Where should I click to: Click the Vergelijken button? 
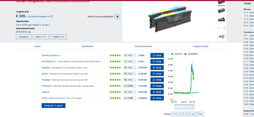point(23,37)
